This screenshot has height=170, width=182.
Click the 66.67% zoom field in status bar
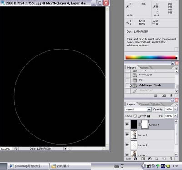pyautogui.click(x=7, y=149)
